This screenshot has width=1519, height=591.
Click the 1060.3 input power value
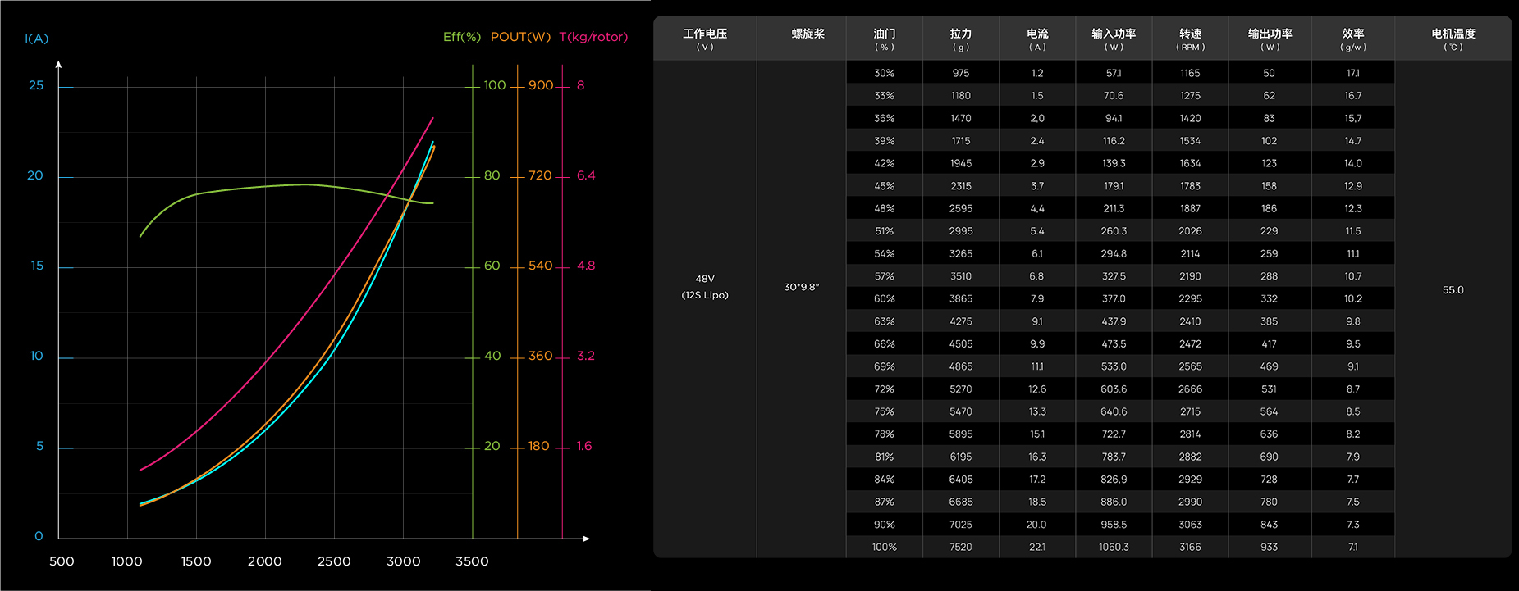[x=1114, y=547]
